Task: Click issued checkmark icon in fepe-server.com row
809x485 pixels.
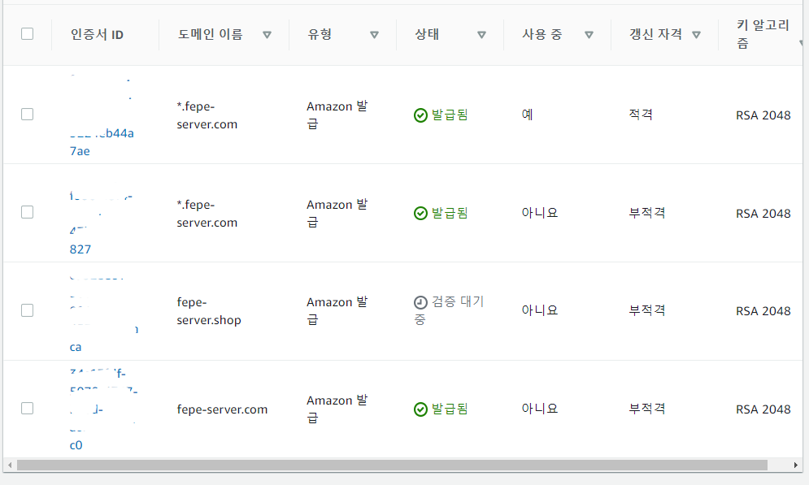Action: click(x=420, y=409)
